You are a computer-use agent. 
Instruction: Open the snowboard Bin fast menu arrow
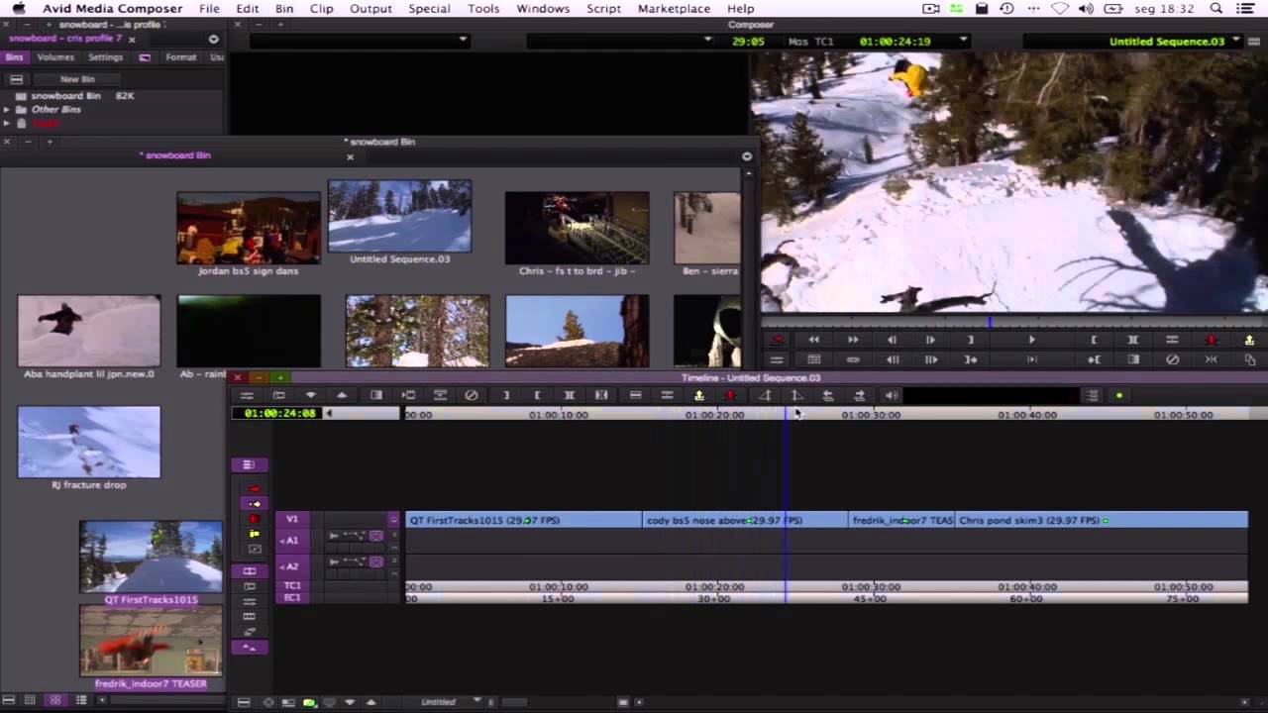pyautogui.click(x=747, y=155)
